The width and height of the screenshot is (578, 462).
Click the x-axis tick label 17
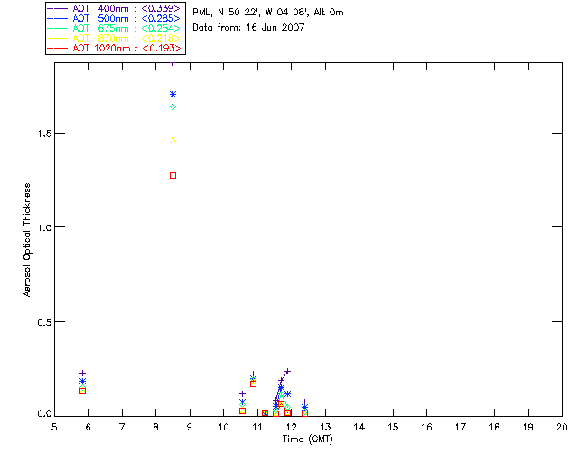click(x=461, y=427)
